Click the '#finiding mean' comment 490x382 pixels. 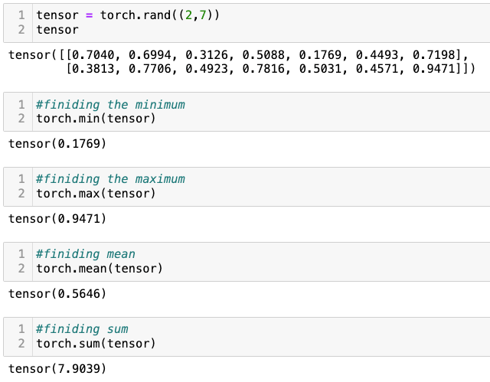tap(86, 254)
